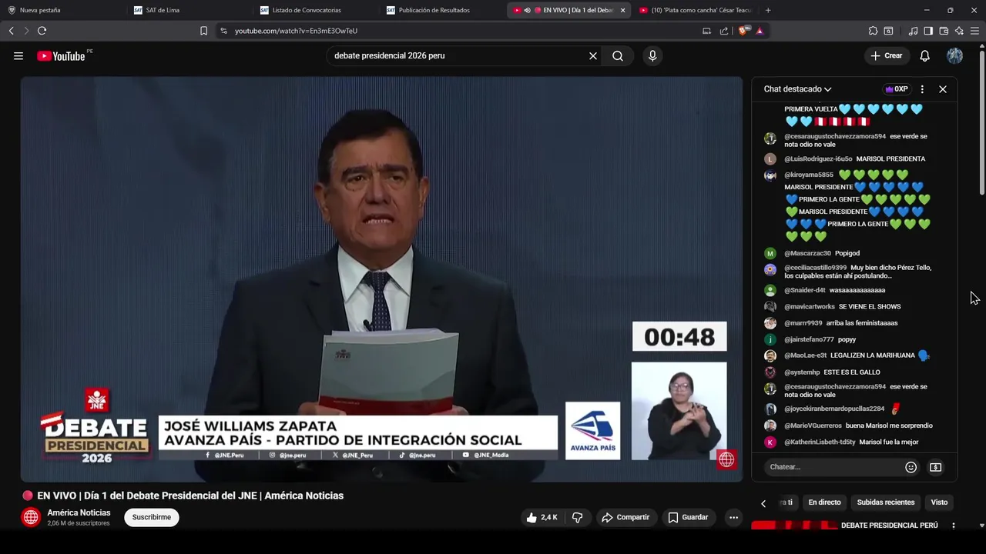Image resolution: width=986 pixels, height=554 pixels.
Task: Open DEBATE PRESIDENCIAL PERÚ suggested video
Action: [x=889, y=525]
